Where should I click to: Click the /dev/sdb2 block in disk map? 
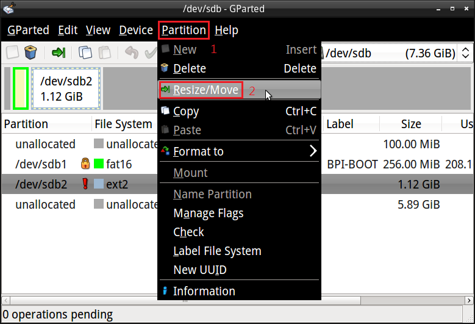point(65,88)
